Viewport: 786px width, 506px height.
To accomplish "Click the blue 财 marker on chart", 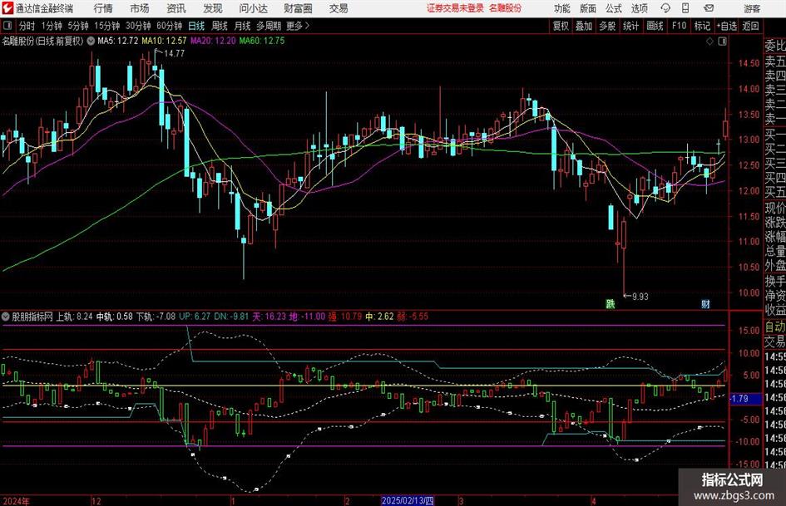I will pos(705,303).
